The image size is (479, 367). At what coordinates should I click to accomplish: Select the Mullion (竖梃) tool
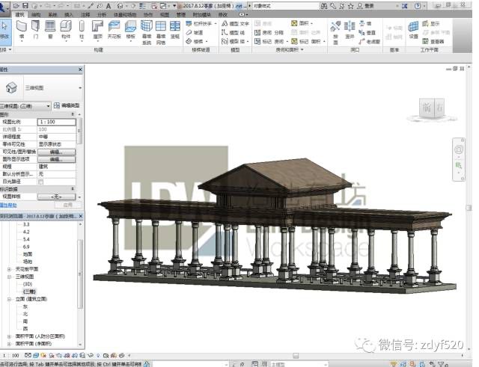point(174,30)
